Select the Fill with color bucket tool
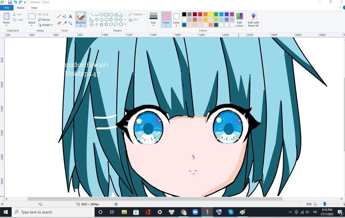Screen dimensions: 345x218 click(x=65, y=17)
